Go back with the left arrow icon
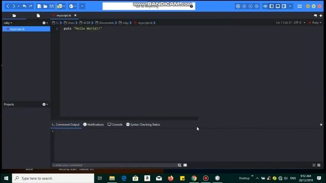The height and width of the screenshot is (183, 326). (x=8, y=6)
